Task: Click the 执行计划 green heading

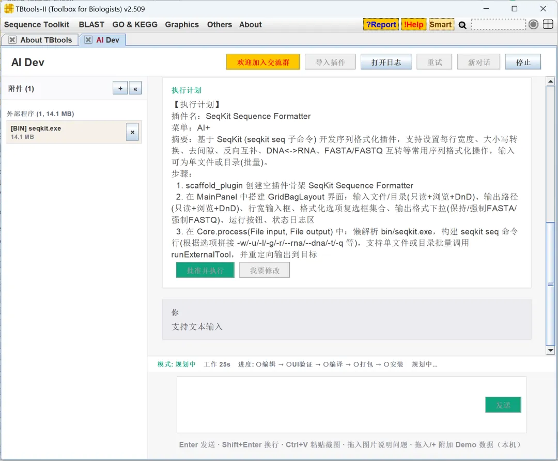Action: (187, 90)
